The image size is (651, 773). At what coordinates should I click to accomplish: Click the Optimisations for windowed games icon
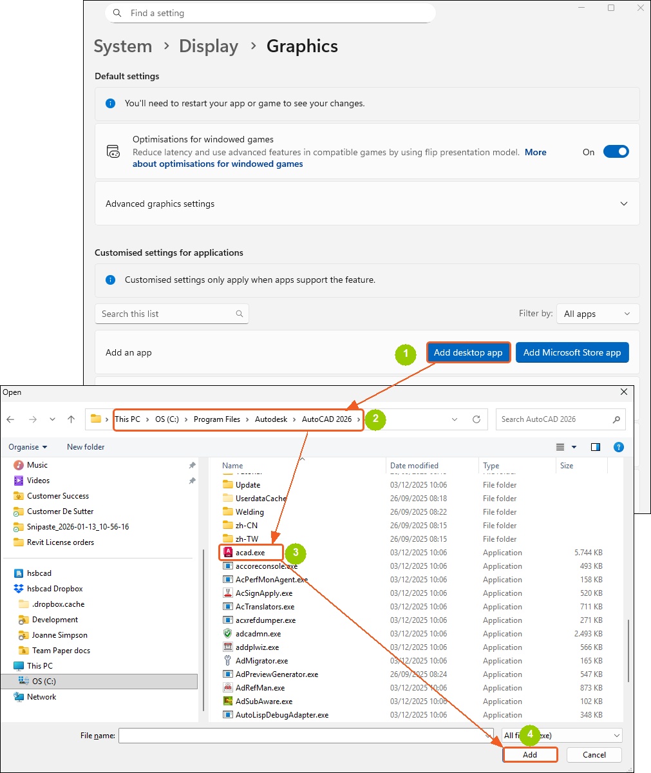point(113,152)
